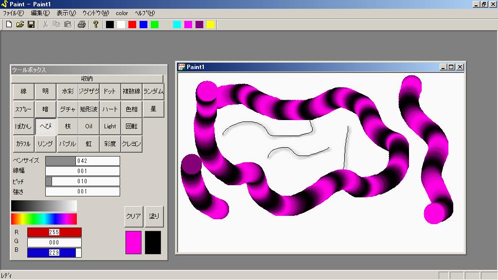Collapse toolbox with the 収納 bar
The height and width of the screenshot is (280, 498).
point(87,79)
